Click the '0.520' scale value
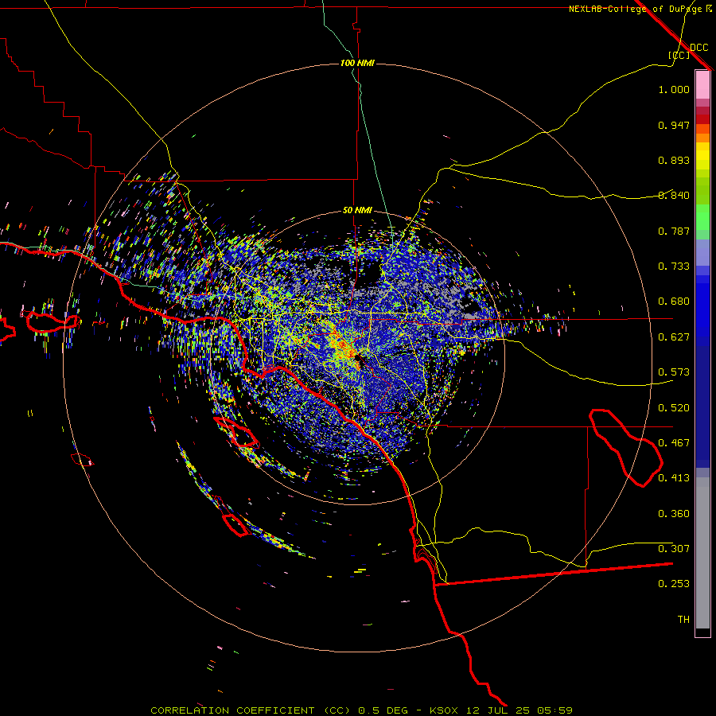Viewport: 716px width, 716px height. point(674,408)
